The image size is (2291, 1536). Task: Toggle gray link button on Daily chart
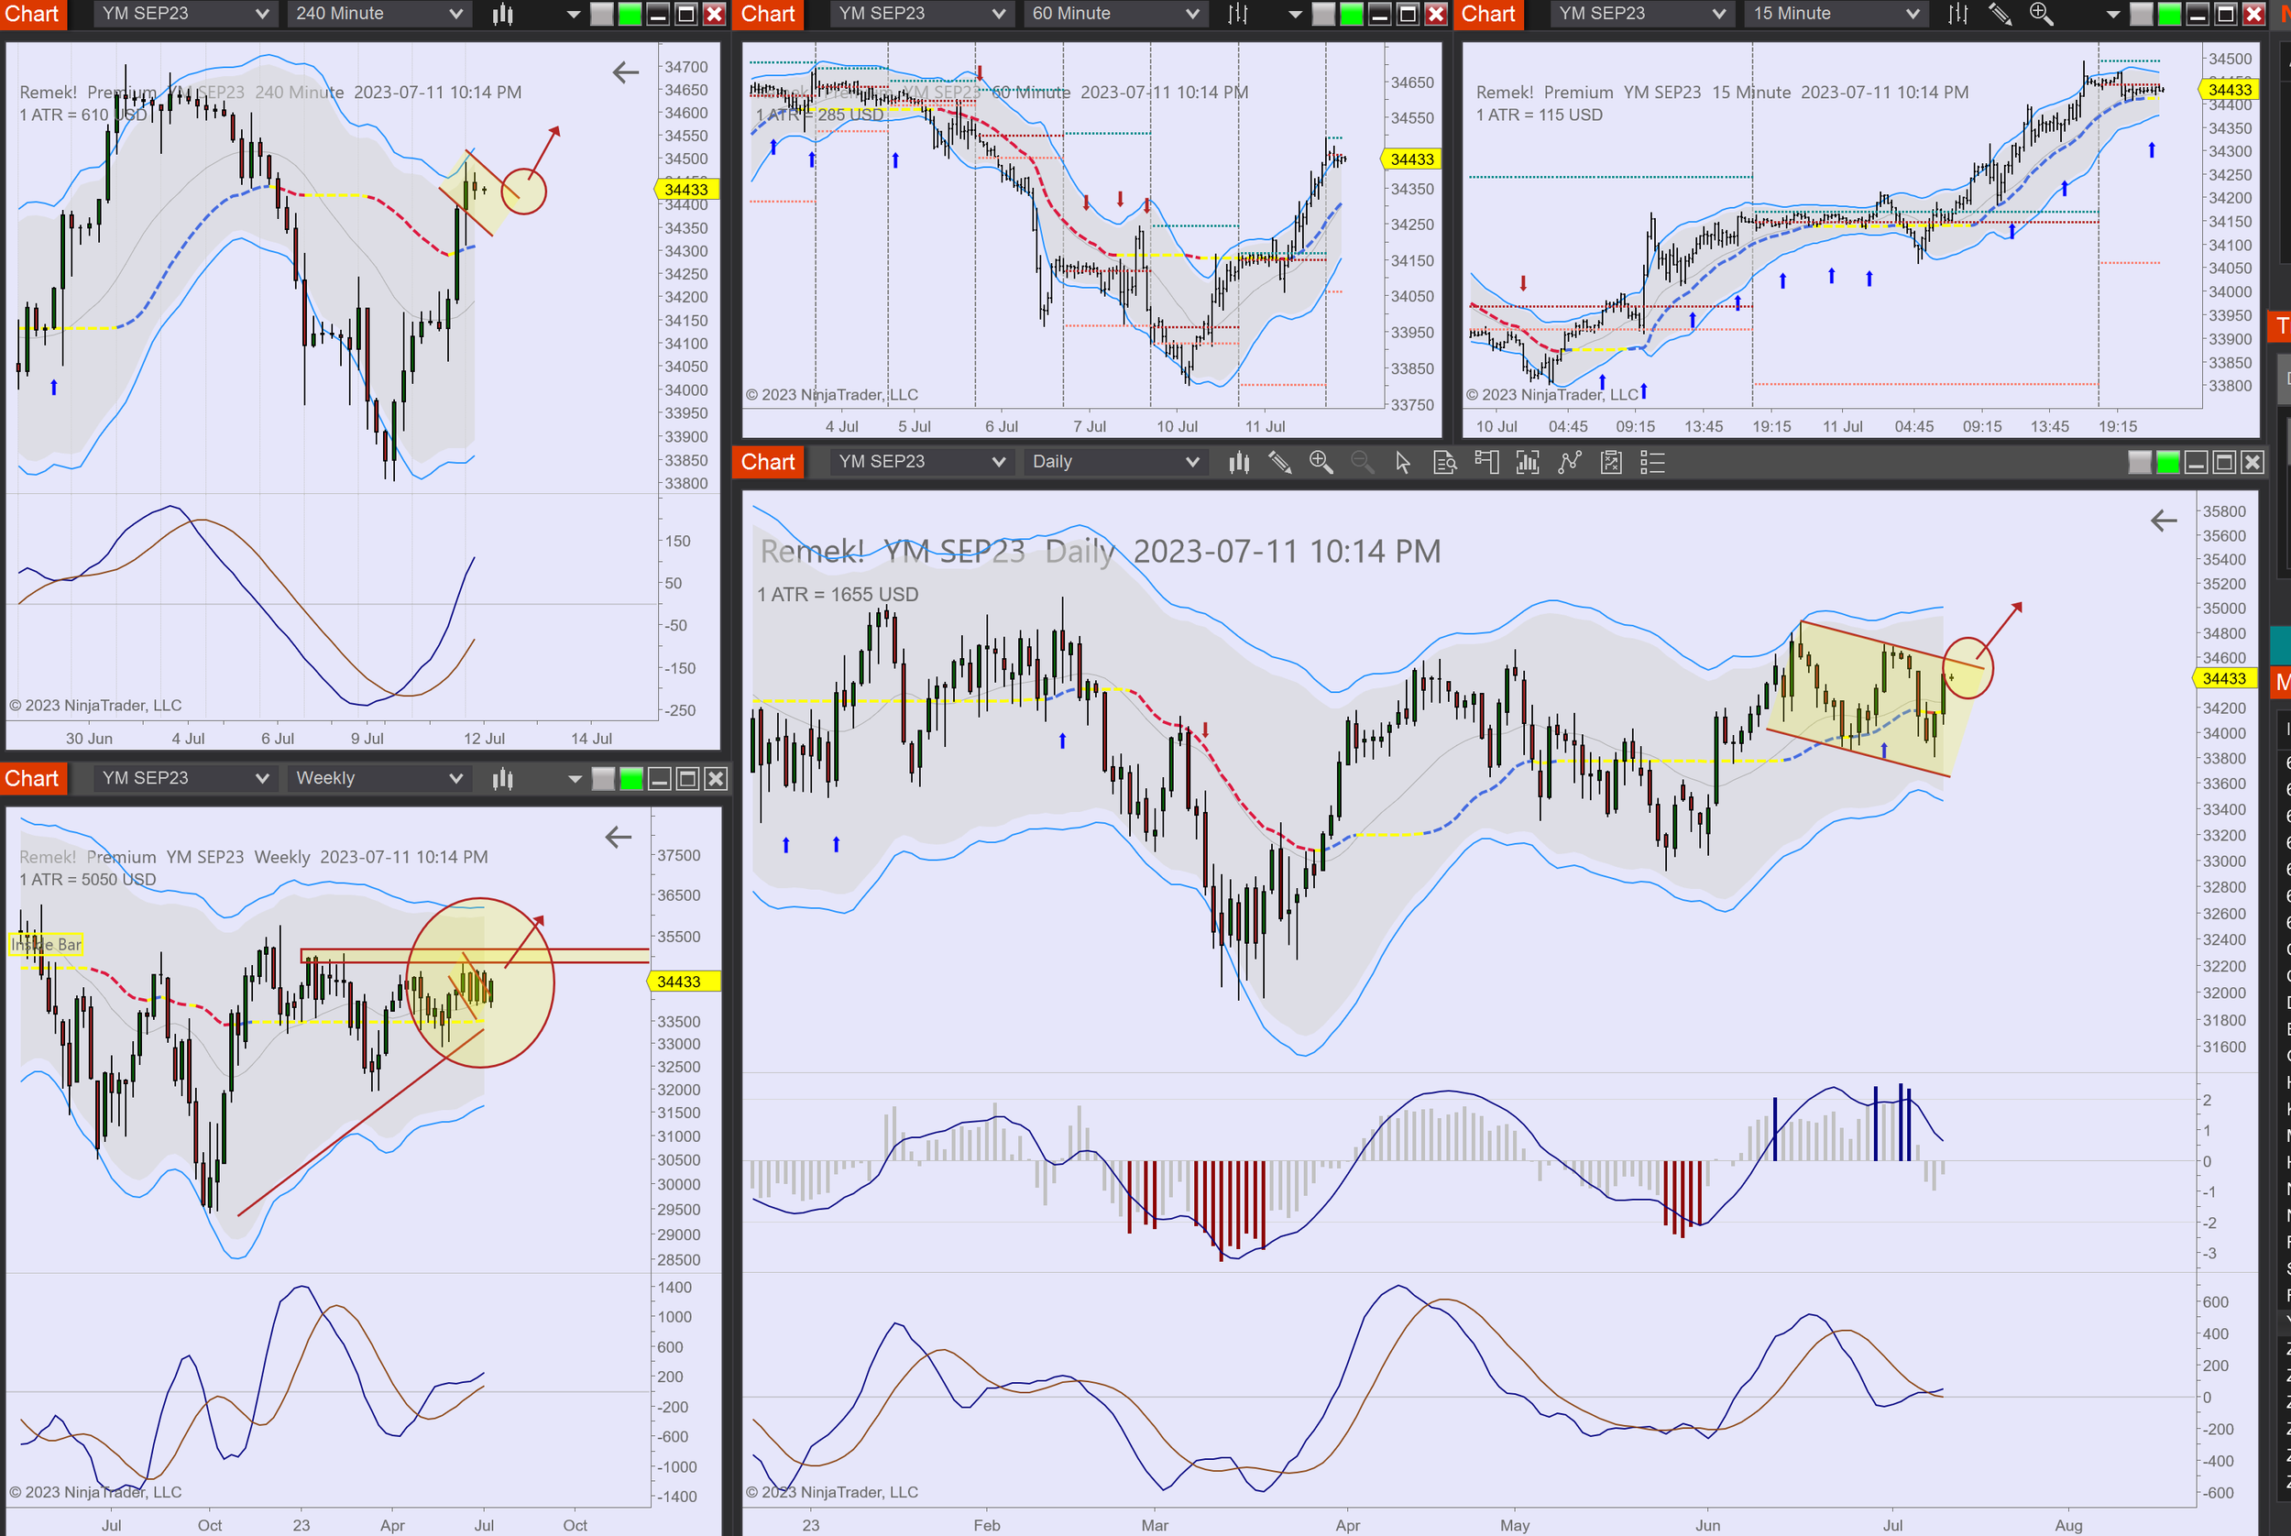pyautogui.click(x=2139, y=461)
